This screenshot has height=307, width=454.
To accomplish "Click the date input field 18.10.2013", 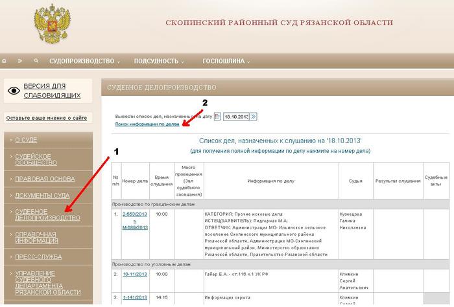I will (x=236, y=117).
